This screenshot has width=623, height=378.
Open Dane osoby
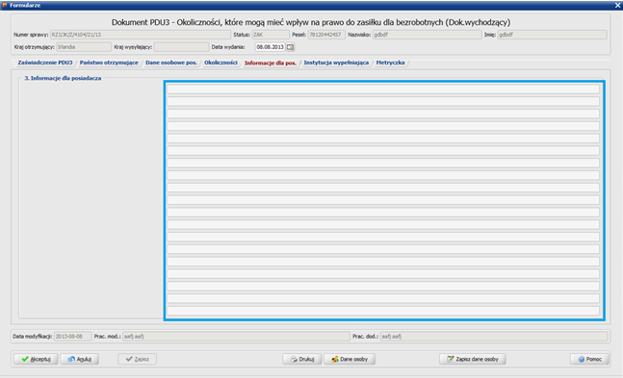pyautogui.click(x=350, y=359)
